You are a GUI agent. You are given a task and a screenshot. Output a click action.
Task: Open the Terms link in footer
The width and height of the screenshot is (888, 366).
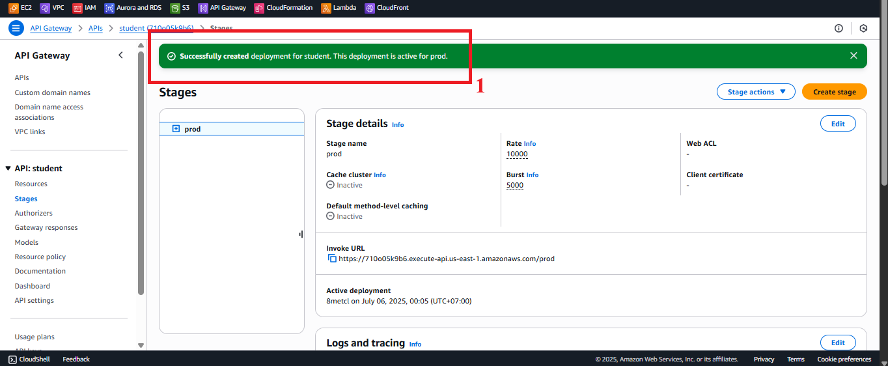[x=796, y=359]
